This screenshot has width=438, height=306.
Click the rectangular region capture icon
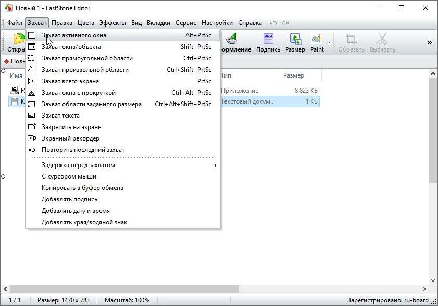(x=32, y=58)
